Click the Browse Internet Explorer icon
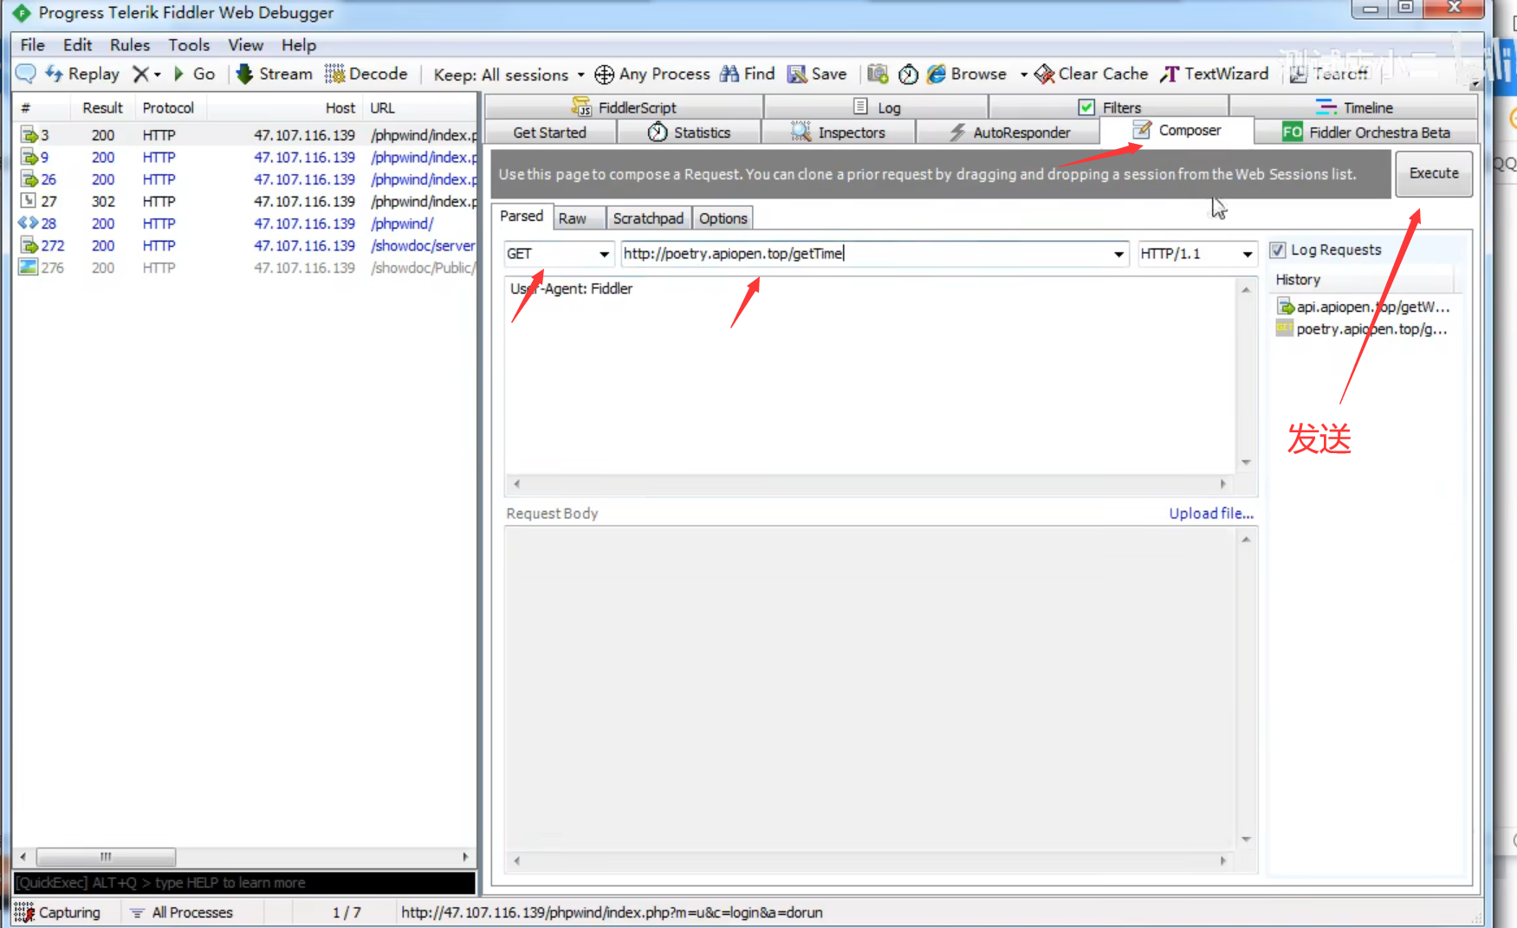The image size is (1517, 928). coord(936,74)
